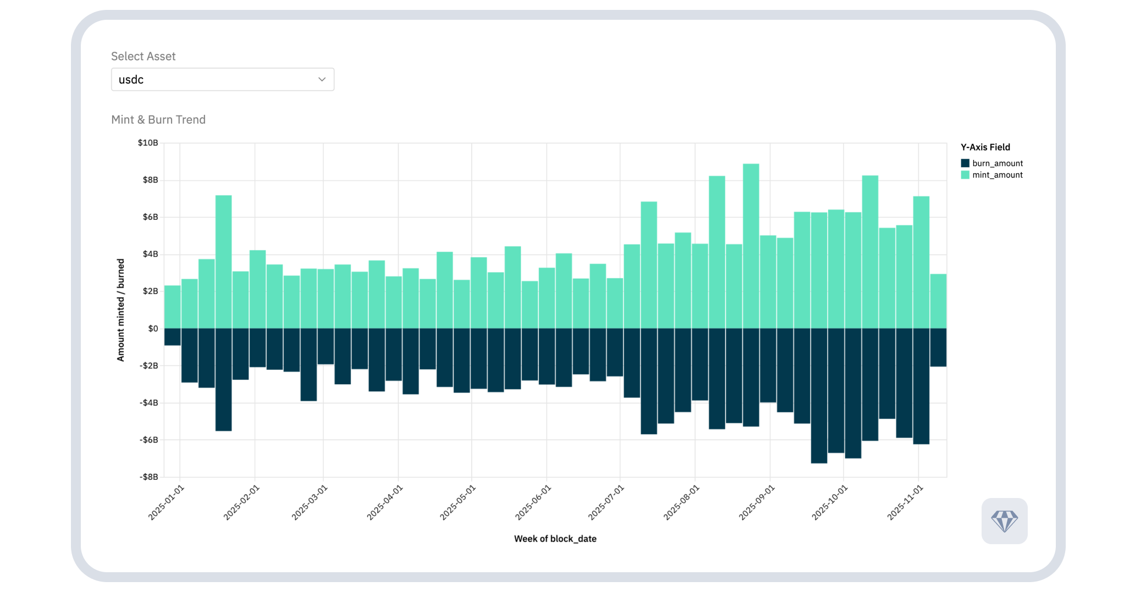1135x592 pixels.
Task: Click the chevron arrow in asset dropdown
Action: tap(322, 80)
